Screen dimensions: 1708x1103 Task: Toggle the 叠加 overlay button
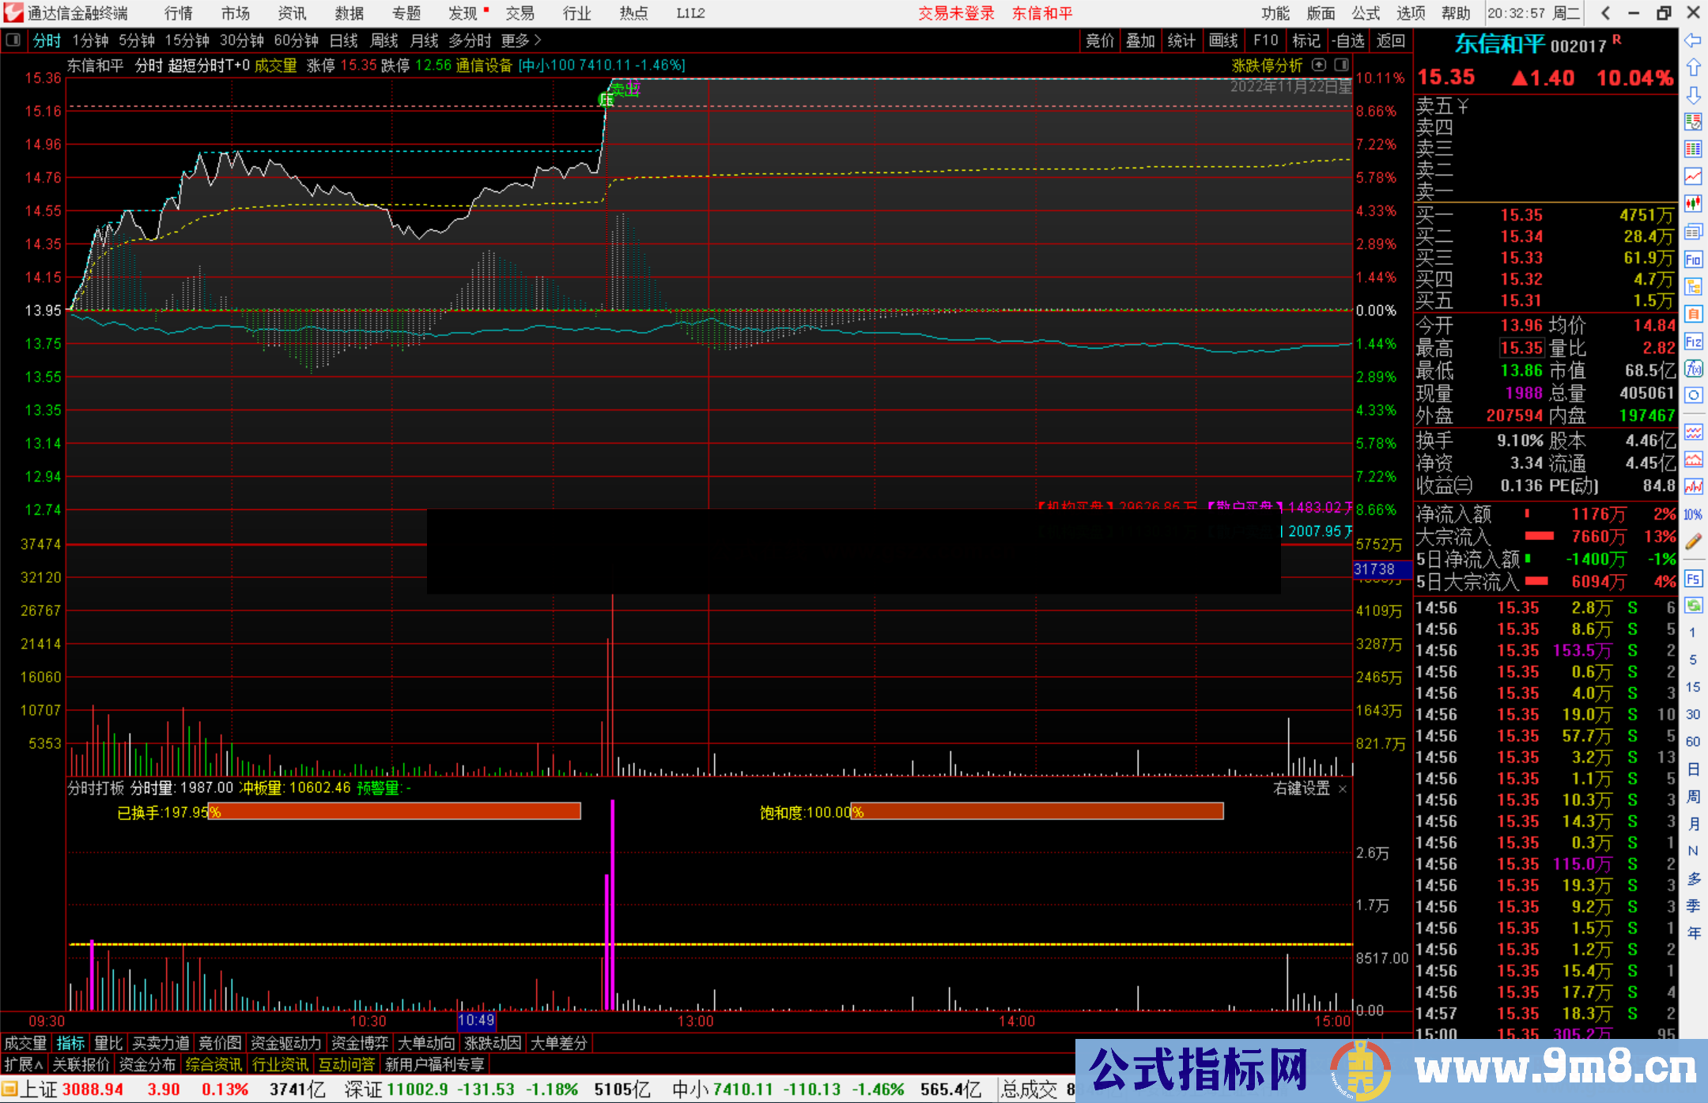1140,40
